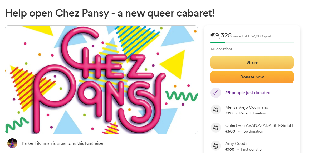Select the '29 people just donated' text

click(x=248, y=93)
